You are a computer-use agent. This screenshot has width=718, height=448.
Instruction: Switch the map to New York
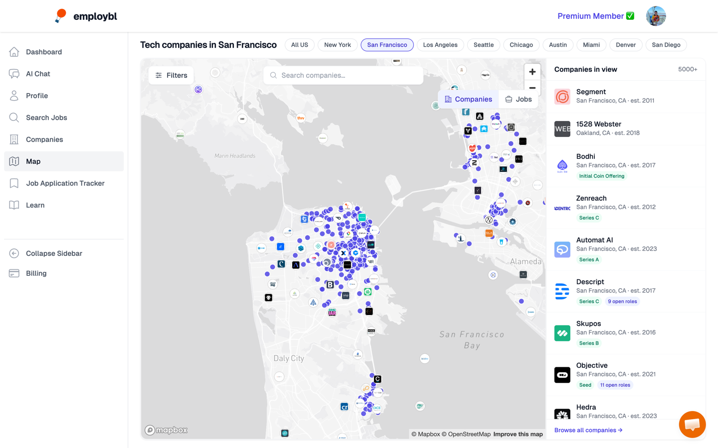point(338,45)
